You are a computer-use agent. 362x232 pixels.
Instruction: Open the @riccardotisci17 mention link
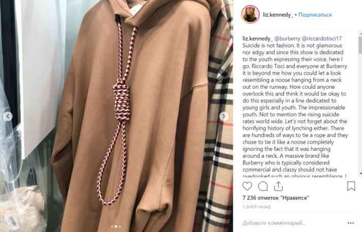tap(321, 39)
